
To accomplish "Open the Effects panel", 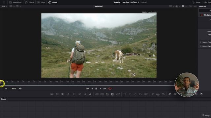I will (29, 2).
